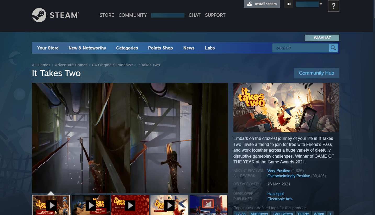375x215 pixels.
Task: Play the Friend's Pass trailer thumbnail
Action: click(130, 205)
